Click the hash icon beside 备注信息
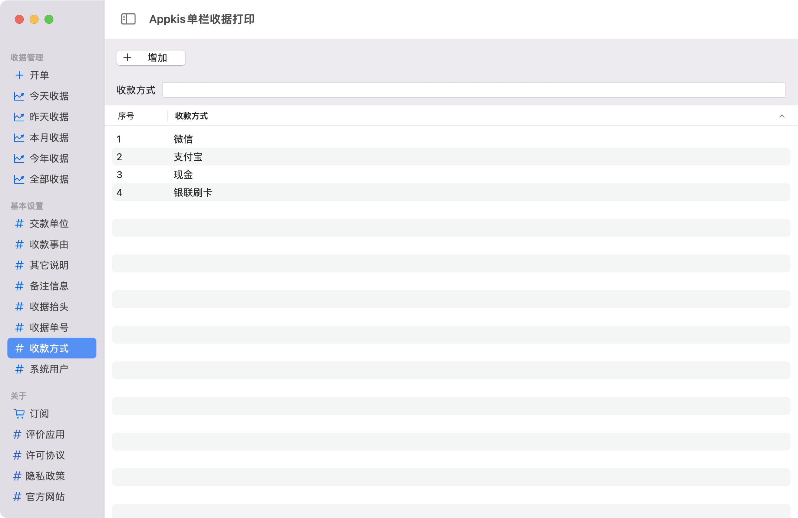 point(19,286)
